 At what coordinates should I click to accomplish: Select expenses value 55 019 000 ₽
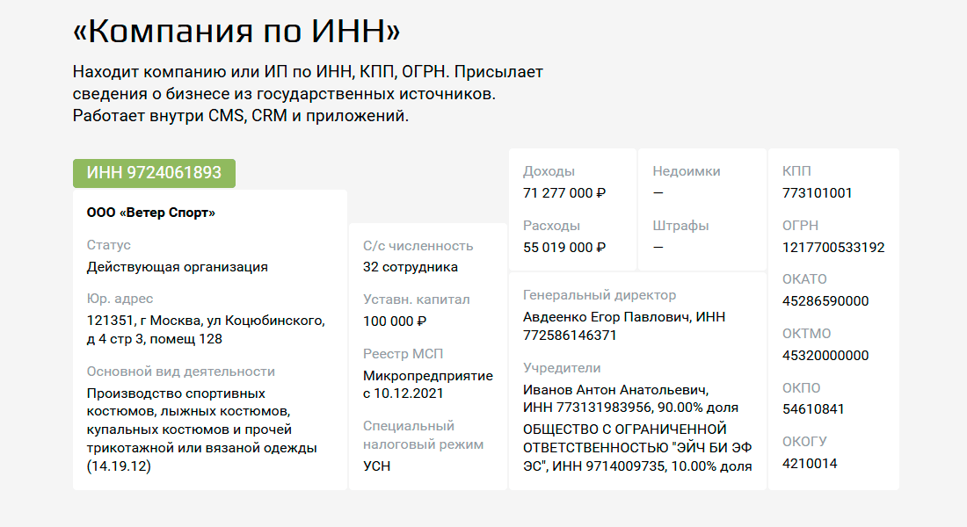tap(564, 247)
